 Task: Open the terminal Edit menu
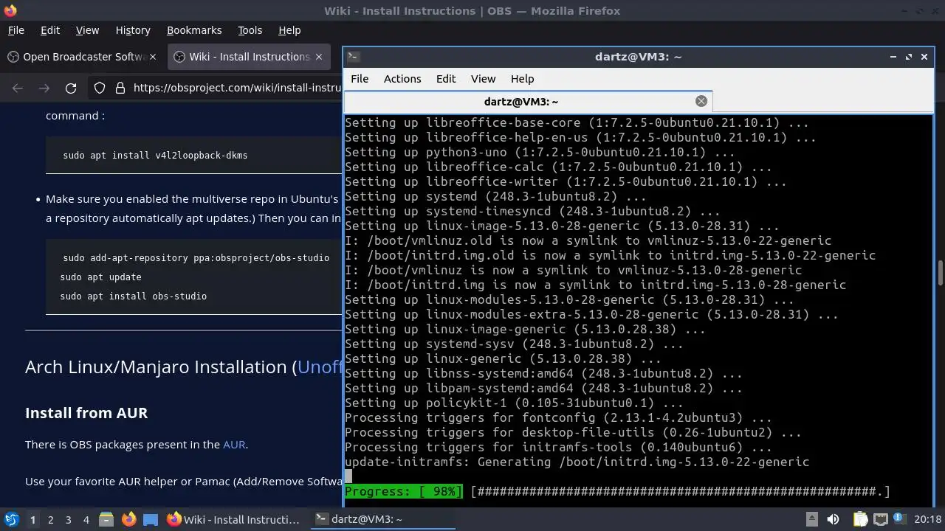pyautogui.click(x=446, y=79)
